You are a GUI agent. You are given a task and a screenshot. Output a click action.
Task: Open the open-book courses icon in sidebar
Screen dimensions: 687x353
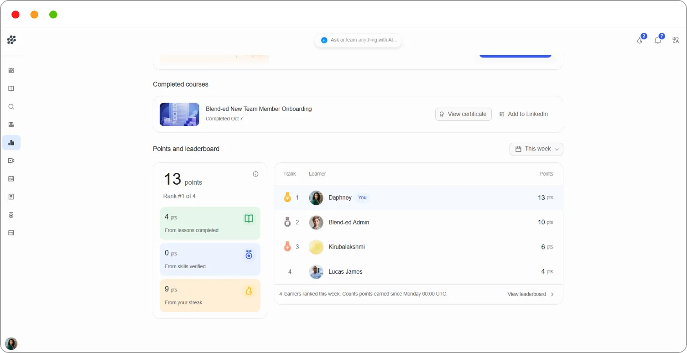(x=11, y=88)
